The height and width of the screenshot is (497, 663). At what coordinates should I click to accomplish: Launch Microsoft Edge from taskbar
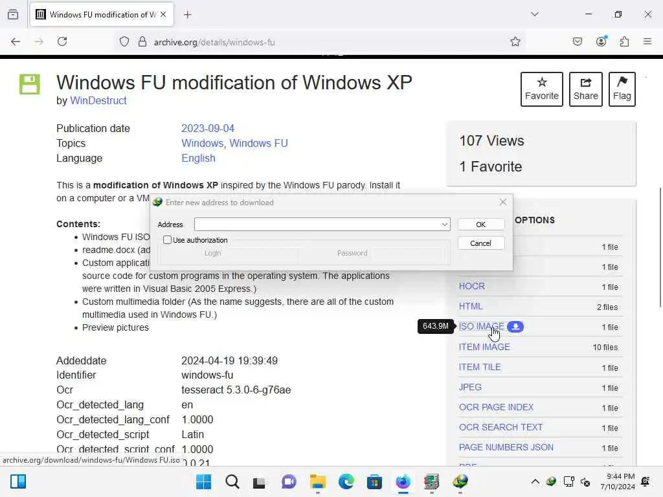click(346, 481)
